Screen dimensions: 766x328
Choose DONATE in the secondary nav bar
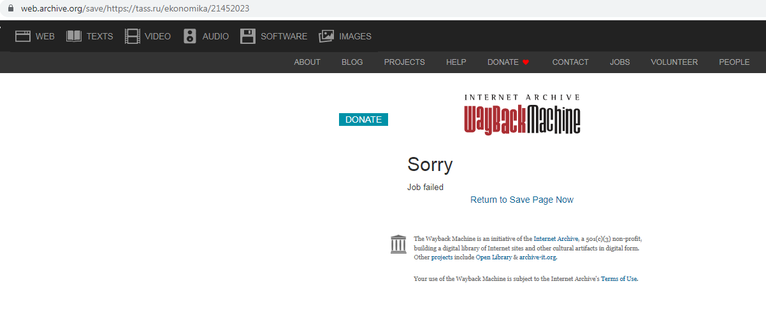[503, 62]
